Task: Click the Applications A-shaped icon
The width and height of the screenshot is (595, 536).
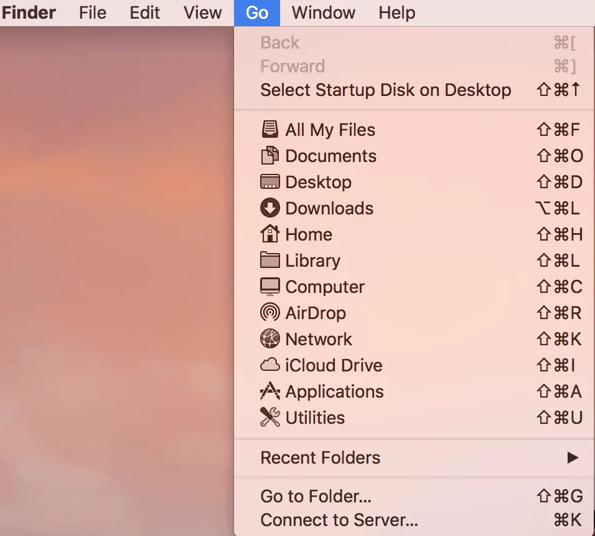Action: click(269, 391)
